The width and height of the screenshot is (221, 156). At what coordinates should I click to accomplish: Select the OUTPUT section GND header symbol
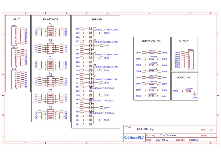click(191, 60)
